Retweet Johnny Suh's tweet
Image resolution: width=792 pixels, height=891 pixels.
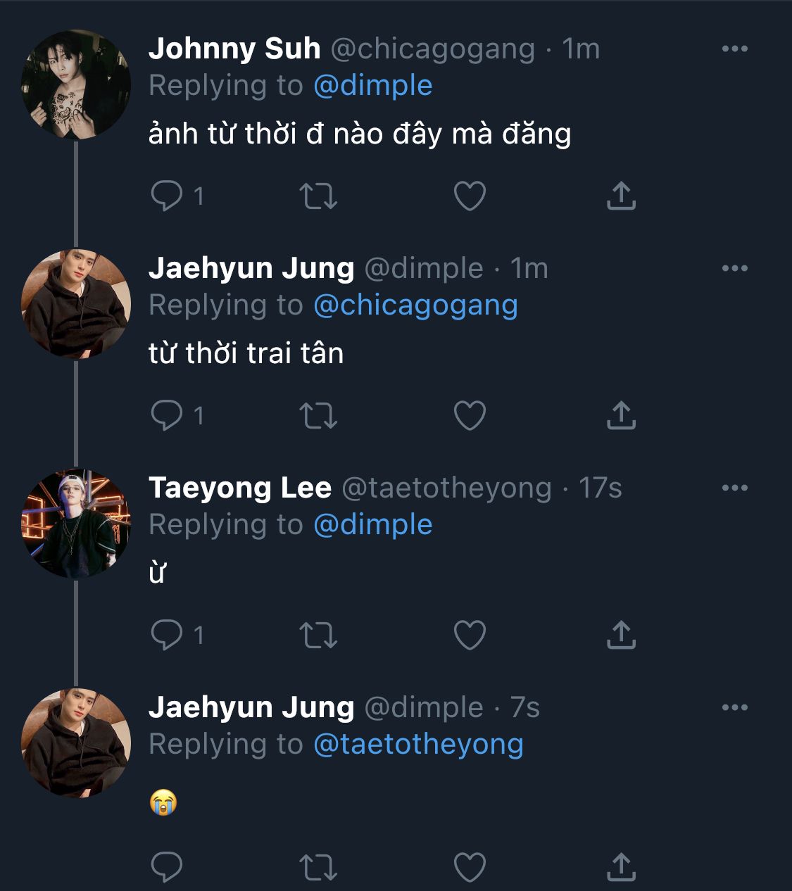click(318, 196)
